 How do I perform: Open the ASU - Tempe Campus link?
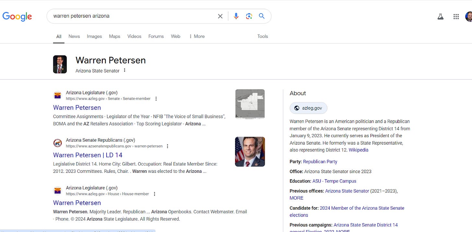click(x=334, y=181)
